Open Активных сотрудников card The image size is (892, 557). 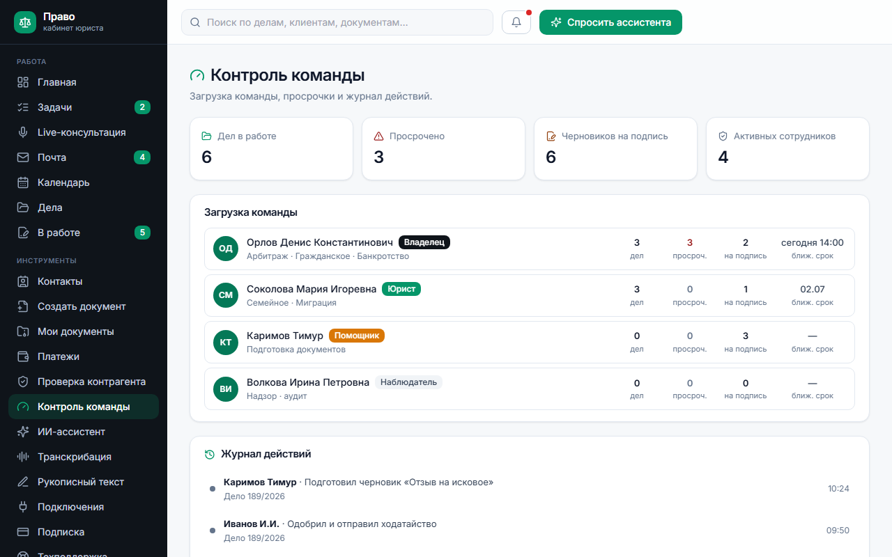[788, 149]
